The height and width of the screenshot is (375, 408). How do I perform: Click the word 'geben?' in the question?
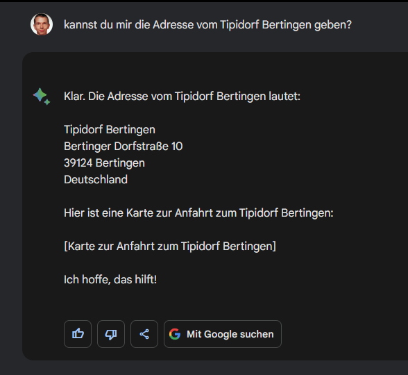tap(333, 25)
